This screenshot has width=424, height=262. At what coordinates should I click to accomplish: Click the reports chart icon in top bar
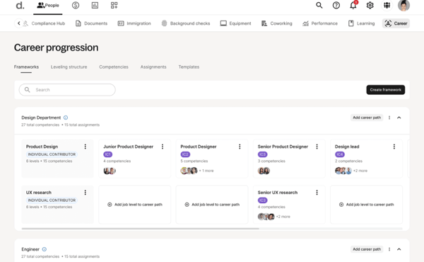(x=95, y=5)
